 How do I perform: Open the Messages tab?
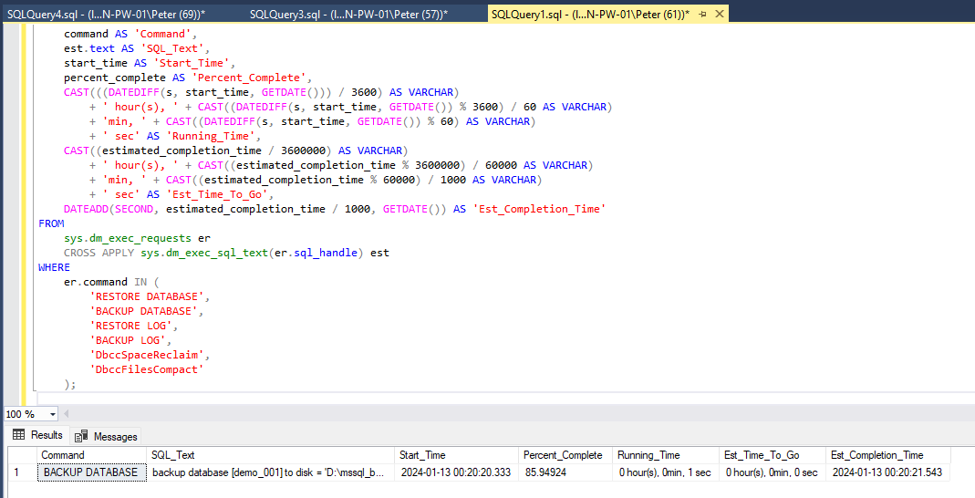(x=115, y=436)
